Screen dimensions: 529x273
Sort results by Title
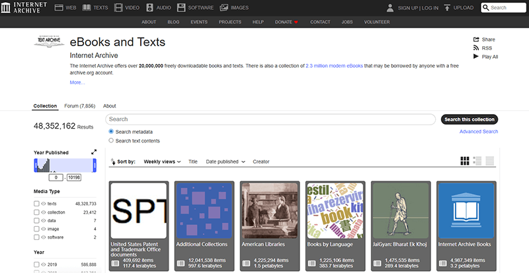tap(193, 162)
